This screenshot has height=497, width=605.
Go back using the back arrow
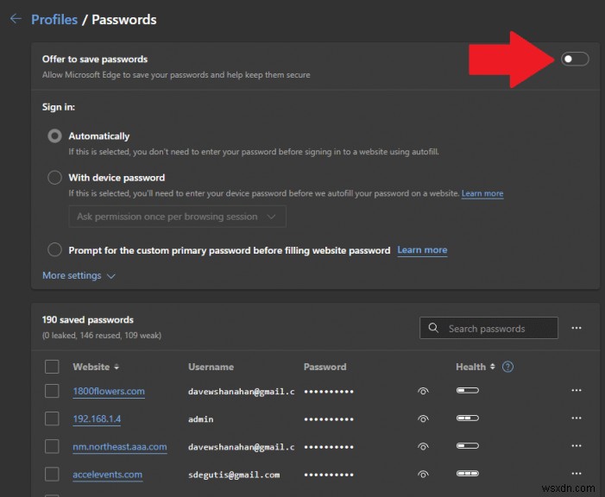coord(16,19)
